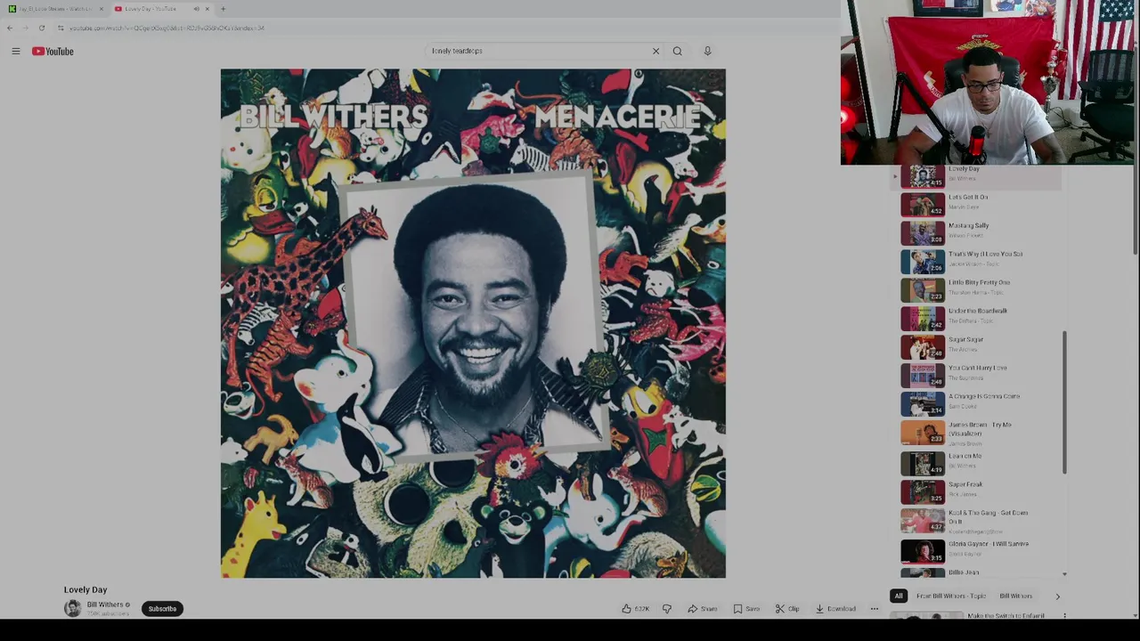Dislike the Lovely Day video

click(x=666, y=609)
